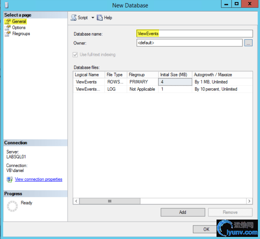The width and height of the screenshot is (260, 239).
Task: Click the VB\daniel connection text
Action: (15, 170)
